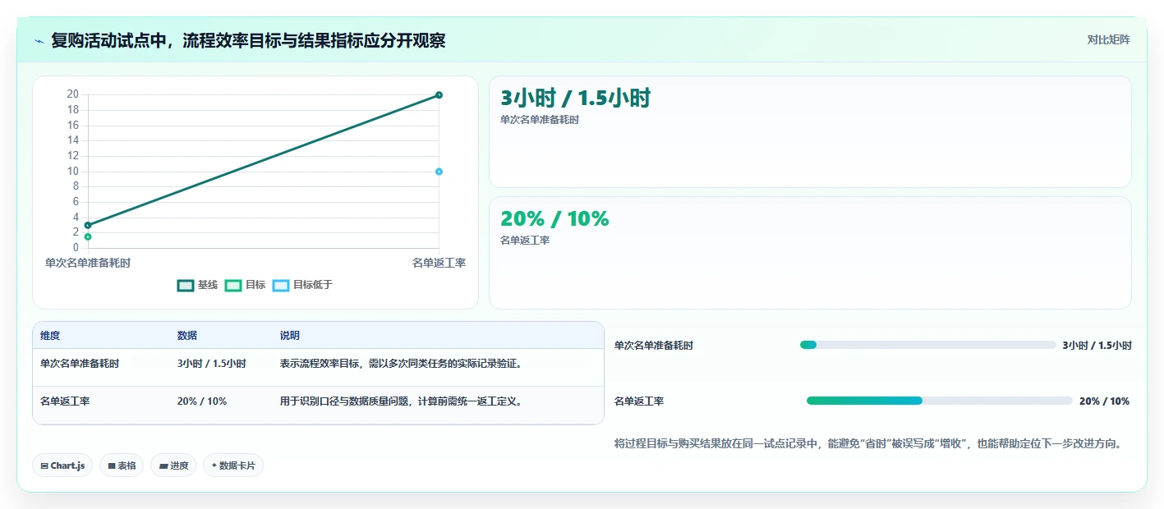The image size is (1164, 509).
Task: Click the 数据 column header
Action: tap(187, 336)
